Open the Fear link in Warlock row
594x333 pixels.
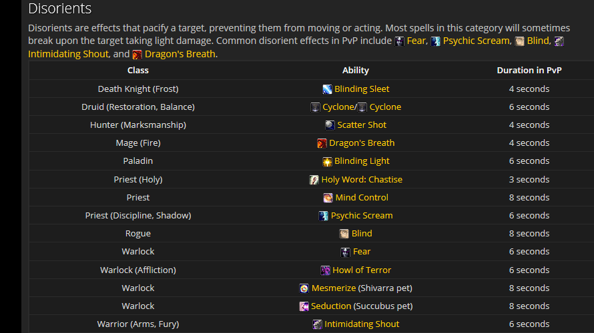click(x=362, y=252)
